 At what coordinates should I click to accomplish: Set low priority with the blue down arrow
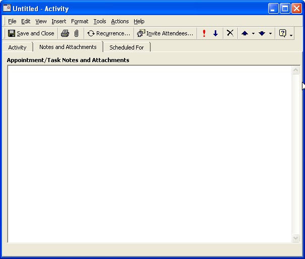(215, 33)
